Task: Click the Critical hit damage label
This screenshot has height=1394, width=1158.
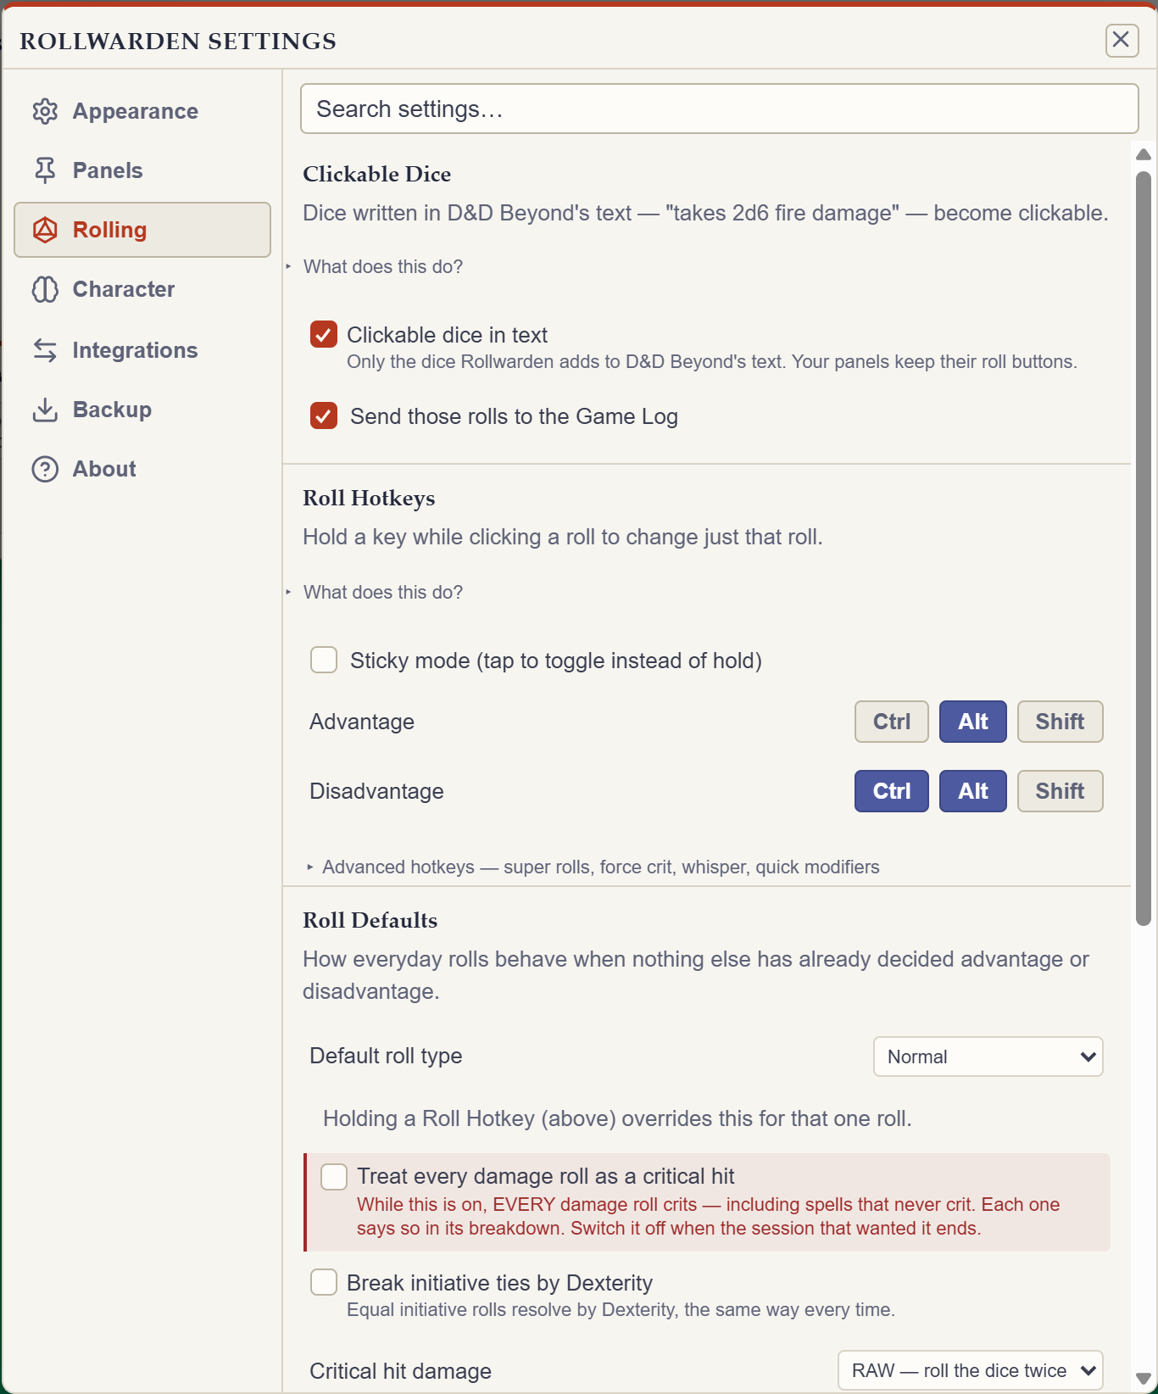Action: 400,1371
